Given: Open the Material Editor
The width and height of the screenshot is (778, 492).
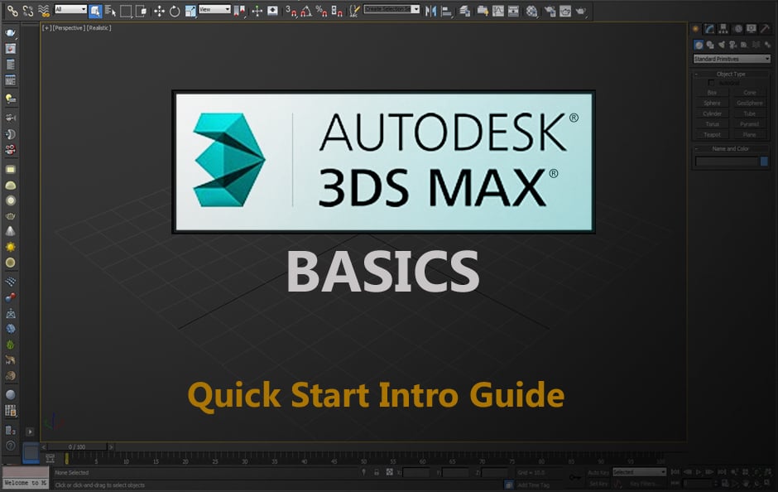Looking at the screenshot, I should click(x=532, y=11).
